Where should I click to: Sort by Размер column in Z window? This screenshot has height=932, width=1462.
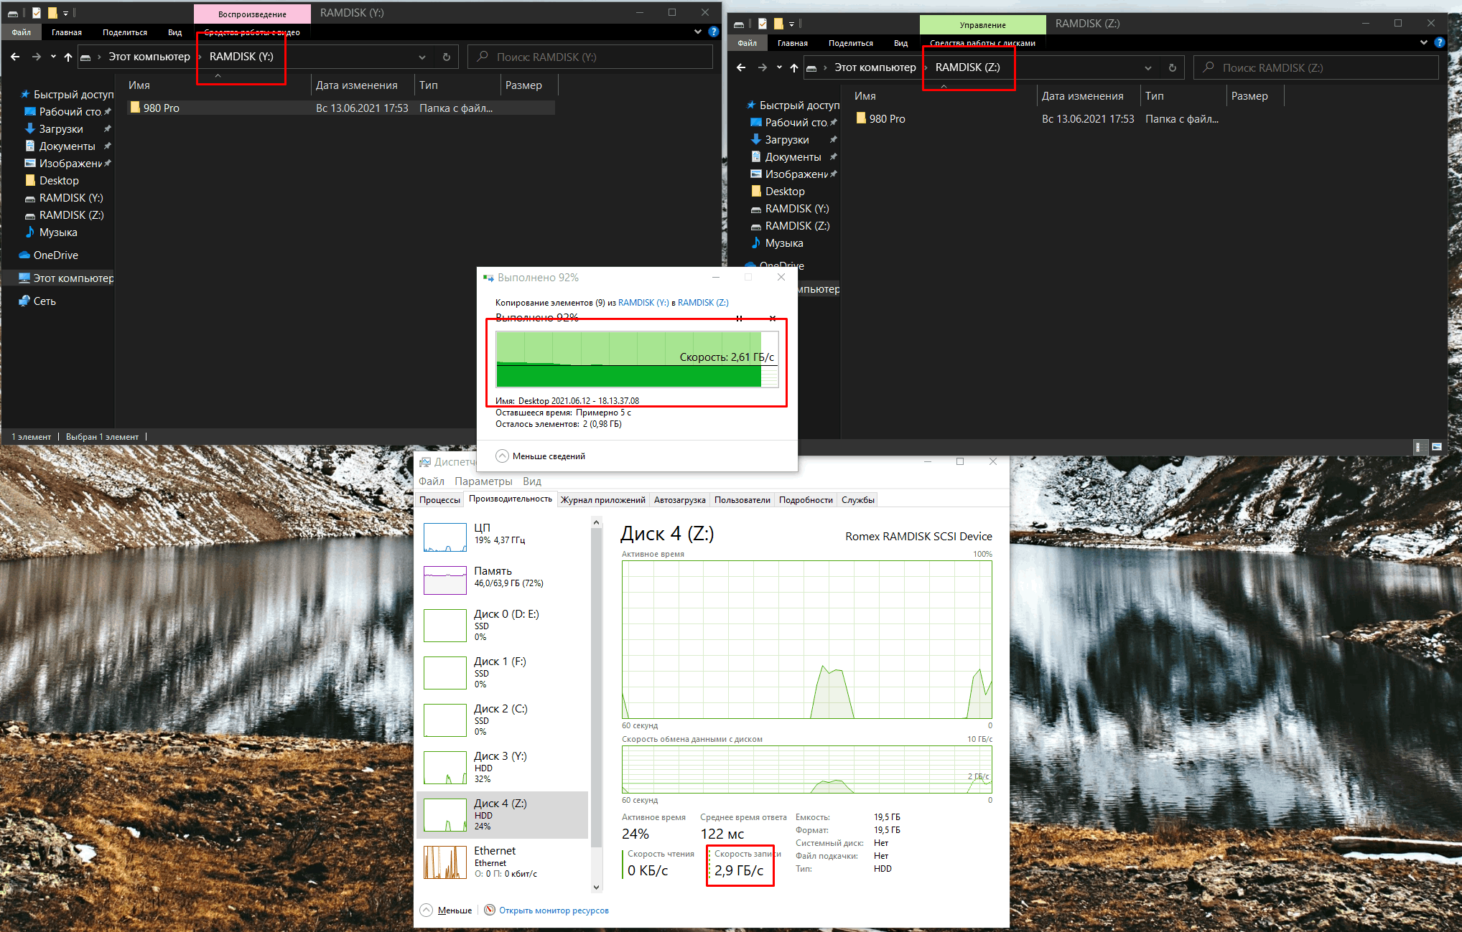[x=1249, y=95]
